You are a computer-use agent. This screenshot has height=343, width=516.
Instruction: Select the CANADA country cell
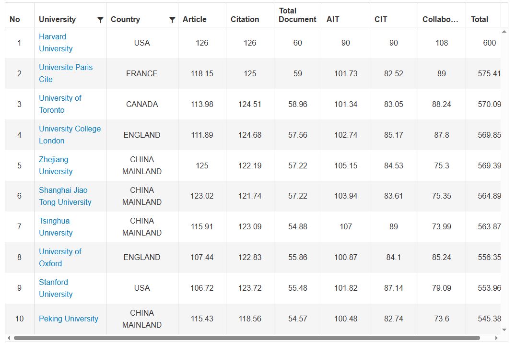coord(142,104)
